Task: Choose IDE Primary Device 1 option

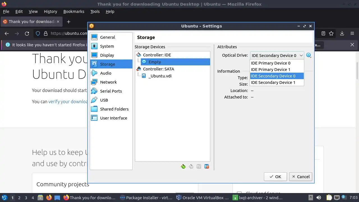Action: [277, 70]
